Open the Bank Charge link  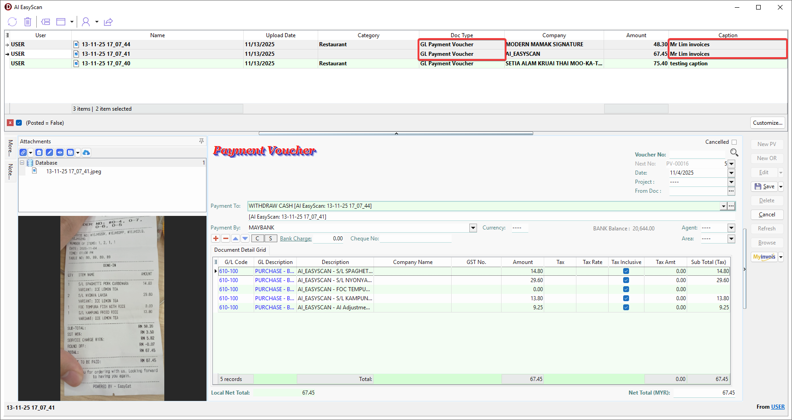(x=295, y=239)
